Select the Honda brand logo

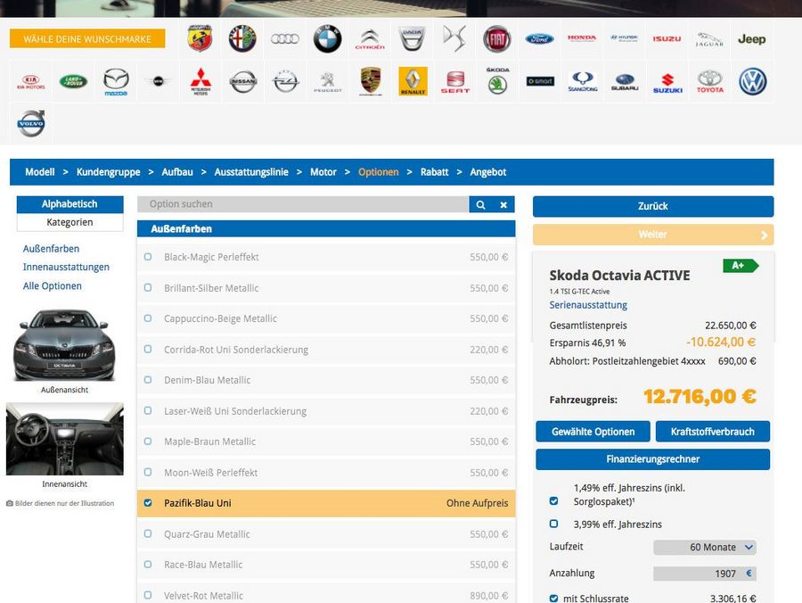[582, 37]
